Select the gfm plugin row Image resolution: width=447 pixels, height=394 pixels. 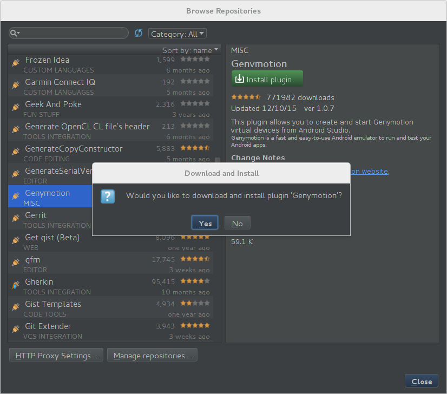click(x=110, y=264)
